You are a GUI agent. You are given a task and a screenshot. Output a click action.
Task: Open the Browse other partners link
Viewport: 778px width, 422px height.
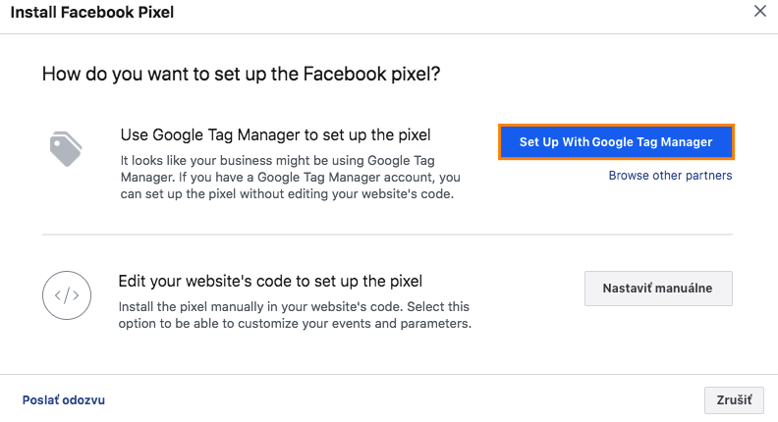point(670,176)
